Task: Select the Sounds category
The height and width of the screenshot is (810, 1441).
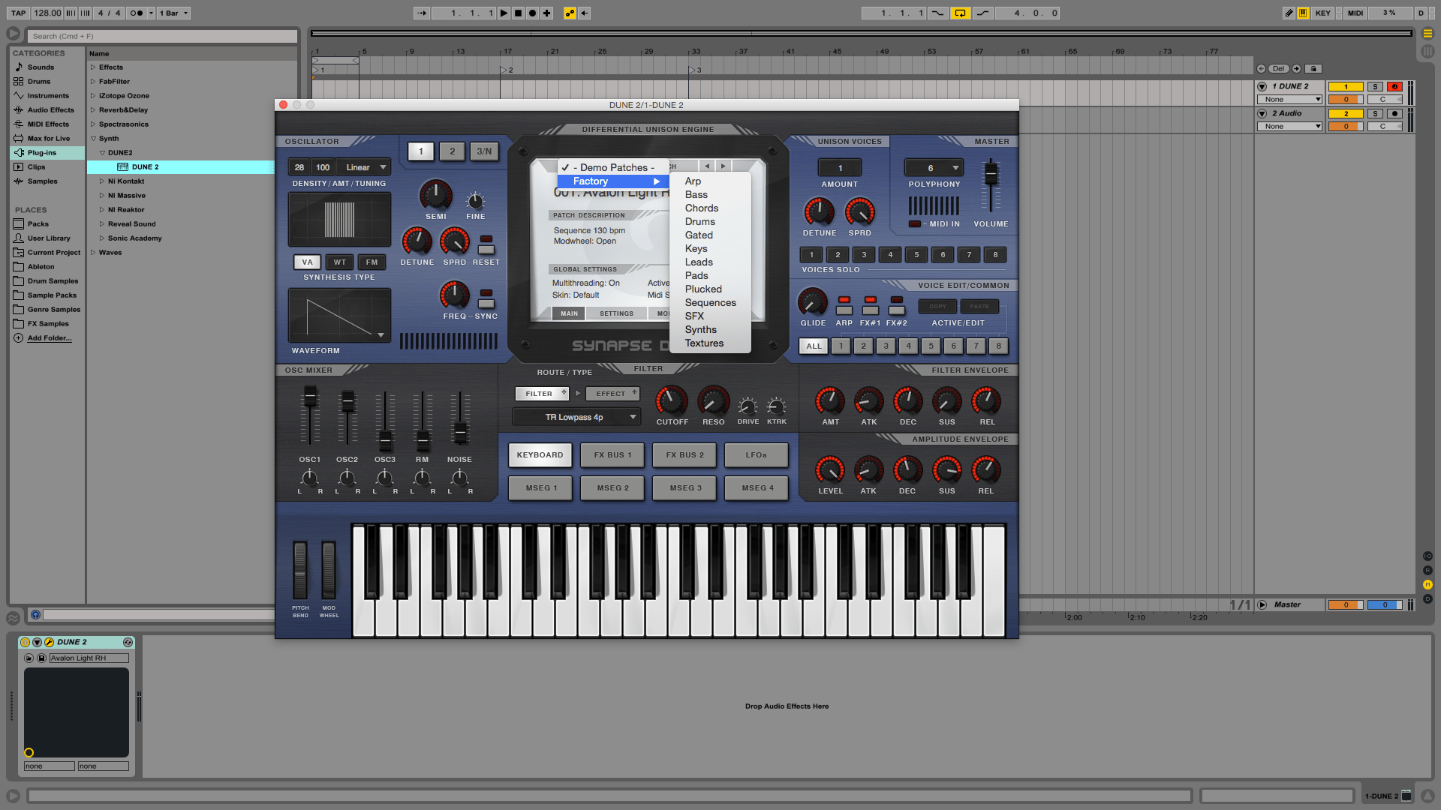Action: point(41,67)
